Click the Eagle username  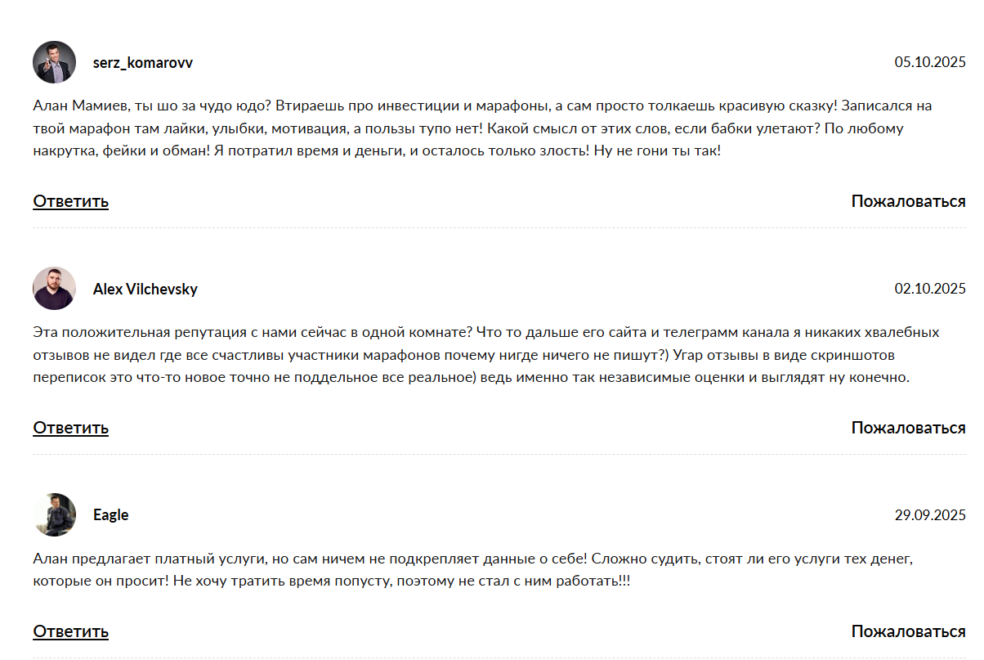pyautogui.click(x=110, y=515)
